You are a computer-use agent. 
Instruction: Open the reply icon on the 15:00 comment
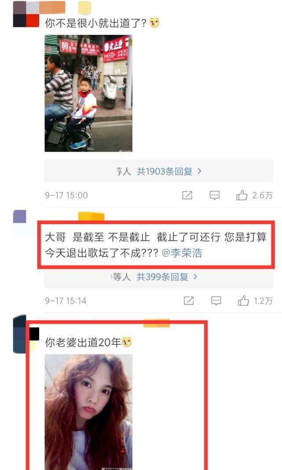coord(215,195)
